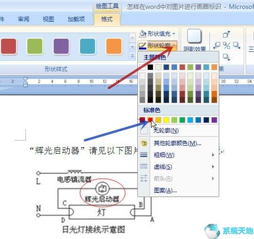This screenshot has width=254, height=239.
Task: Open the 虚线(S) dashes submenu
Action: tap(178, 167)
